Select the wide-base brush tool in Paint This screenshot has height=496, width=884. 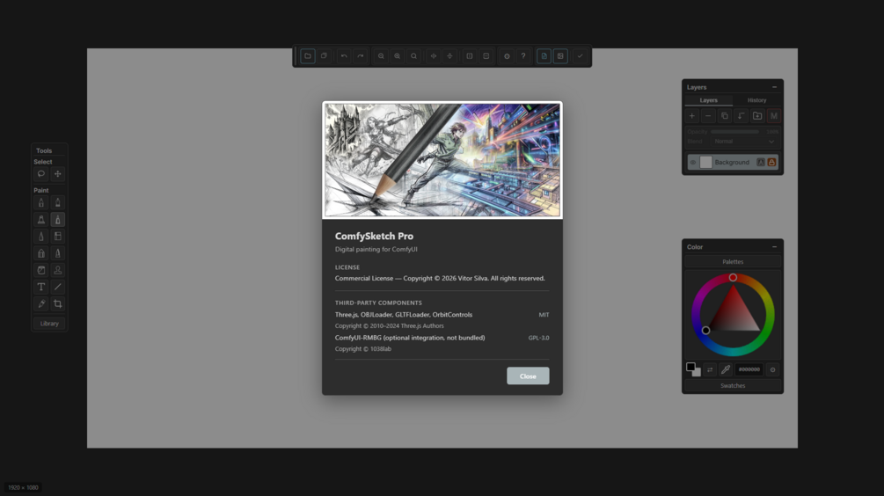tap(41, 220)
